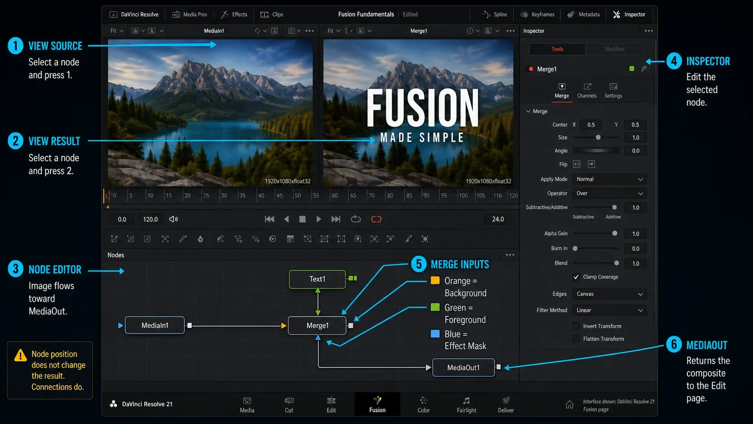The width and height of the screenshot is (753, 424).
Task: Toggle the Merge1 red enable switch
Action: (x=530, y=69)
